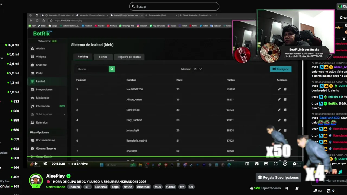Viewport: 347px width, 195px height.
Task: Open Chat Bot in BotRix sidebar
Action: (x=41, y=65)
